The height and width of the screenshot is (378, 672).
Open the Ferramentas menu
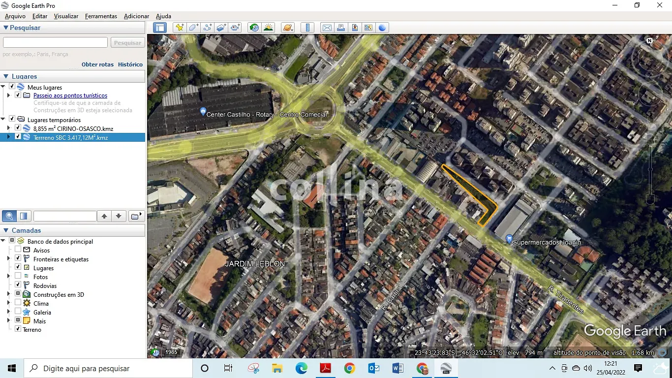coord(101,16)
